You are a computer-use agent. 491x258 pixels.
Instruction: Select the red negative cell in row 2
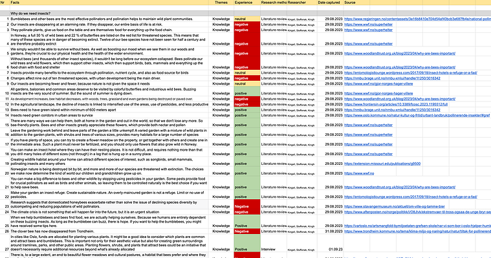pyautogui.click(x=247, y=25)
